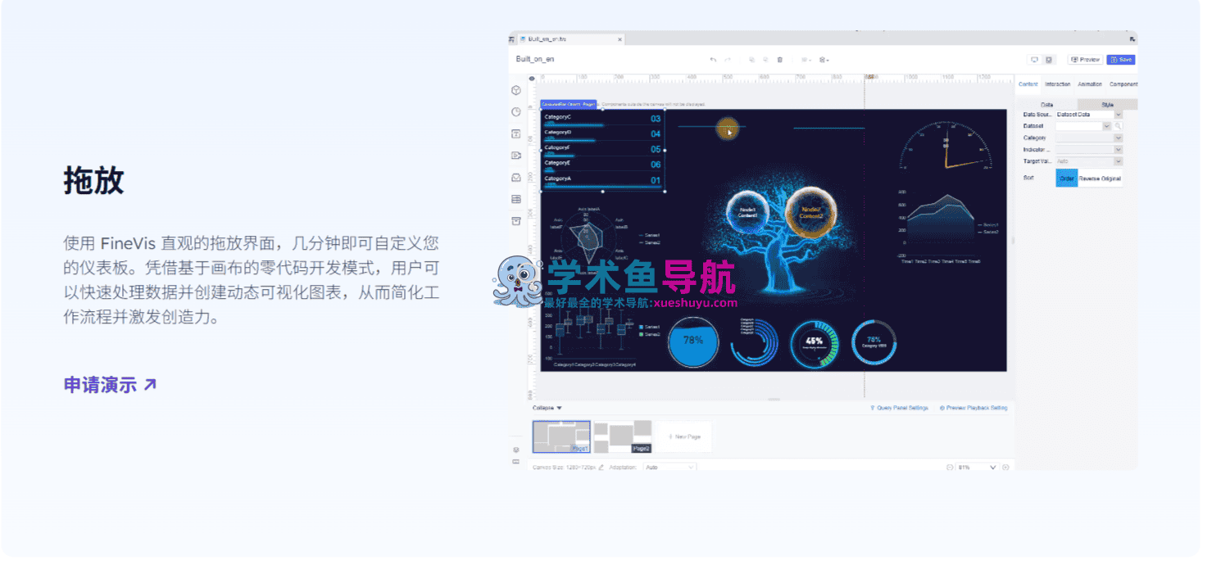Switch to the Content tab
The width and height of the screenshot is (1230, 565).
pos(1028,84)
